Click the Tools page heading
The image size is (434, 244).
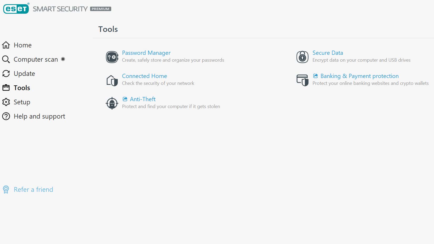[108, 29]
